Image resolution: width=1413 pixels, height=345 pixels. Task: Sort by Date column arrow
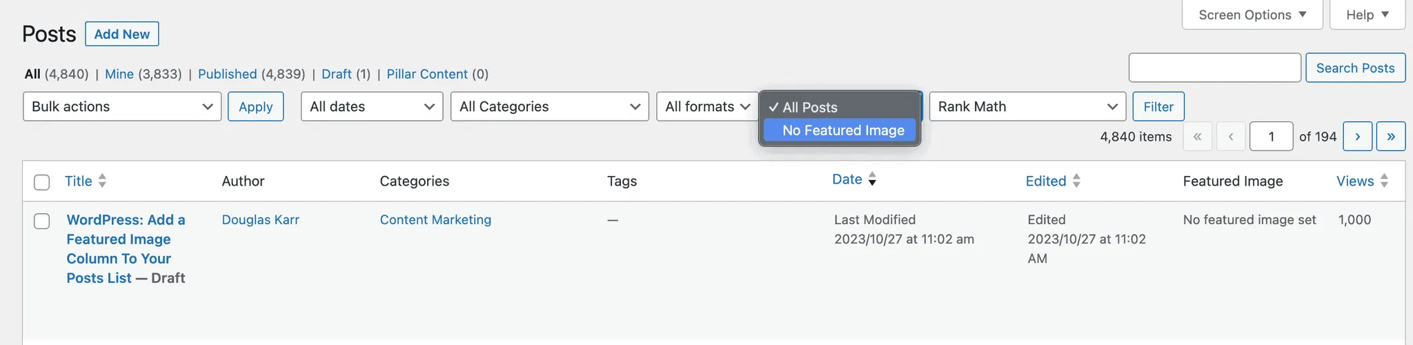[x=872, y=179]
